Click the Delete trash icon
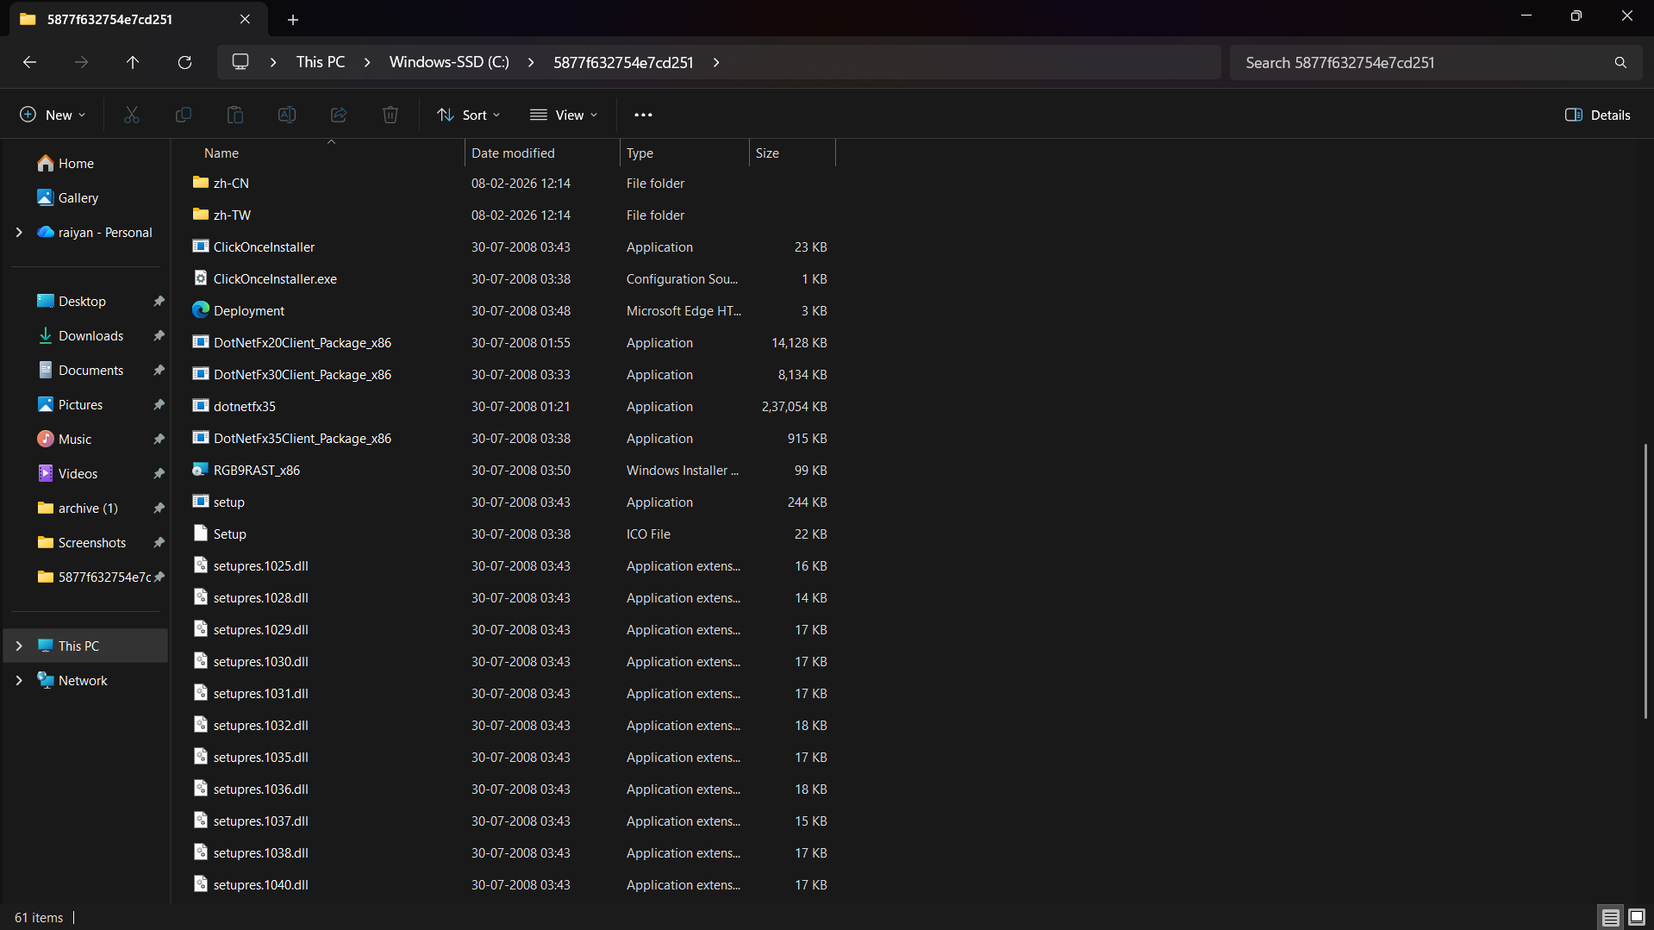 390,115
